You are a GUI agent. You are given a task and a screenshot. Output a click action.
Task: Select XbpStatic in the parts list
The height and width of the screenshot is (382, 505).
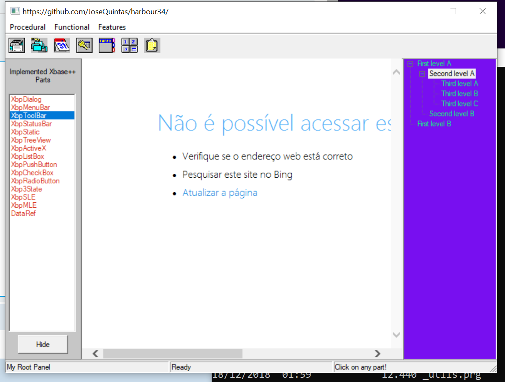click(x=42, y=132)
